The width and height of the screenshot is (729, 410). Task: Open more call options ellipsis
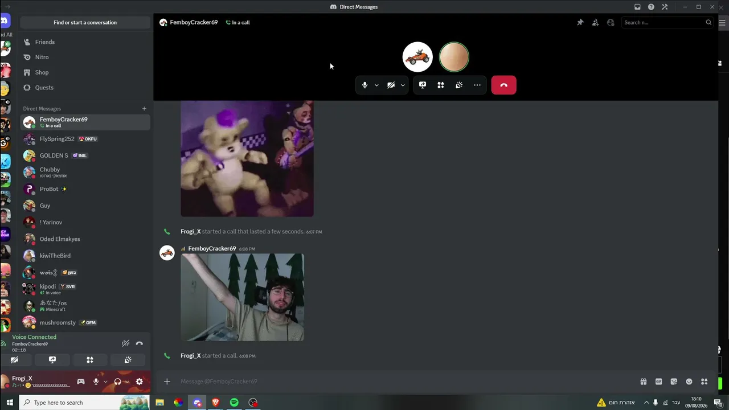[477, 85]
